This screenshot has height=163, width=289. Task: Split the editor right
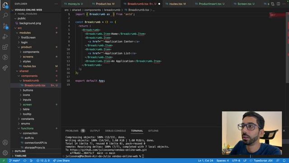coord(279,4)
